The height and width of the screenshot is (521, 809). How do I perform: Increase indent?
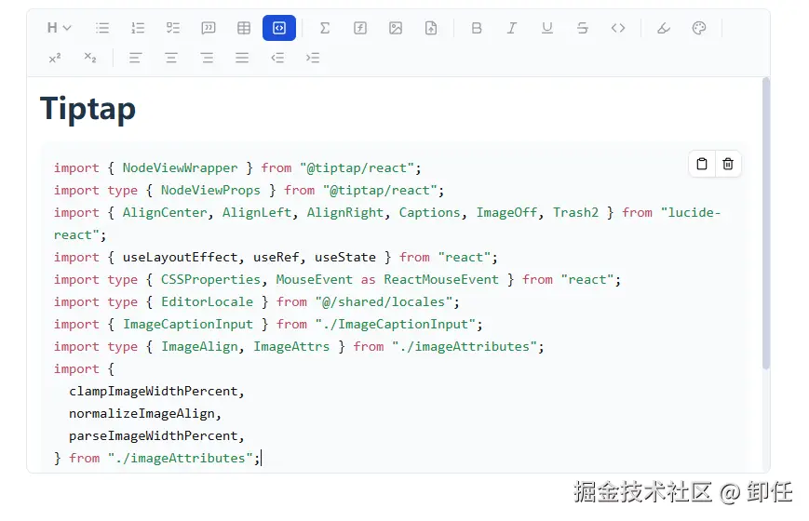coord(313,58)
